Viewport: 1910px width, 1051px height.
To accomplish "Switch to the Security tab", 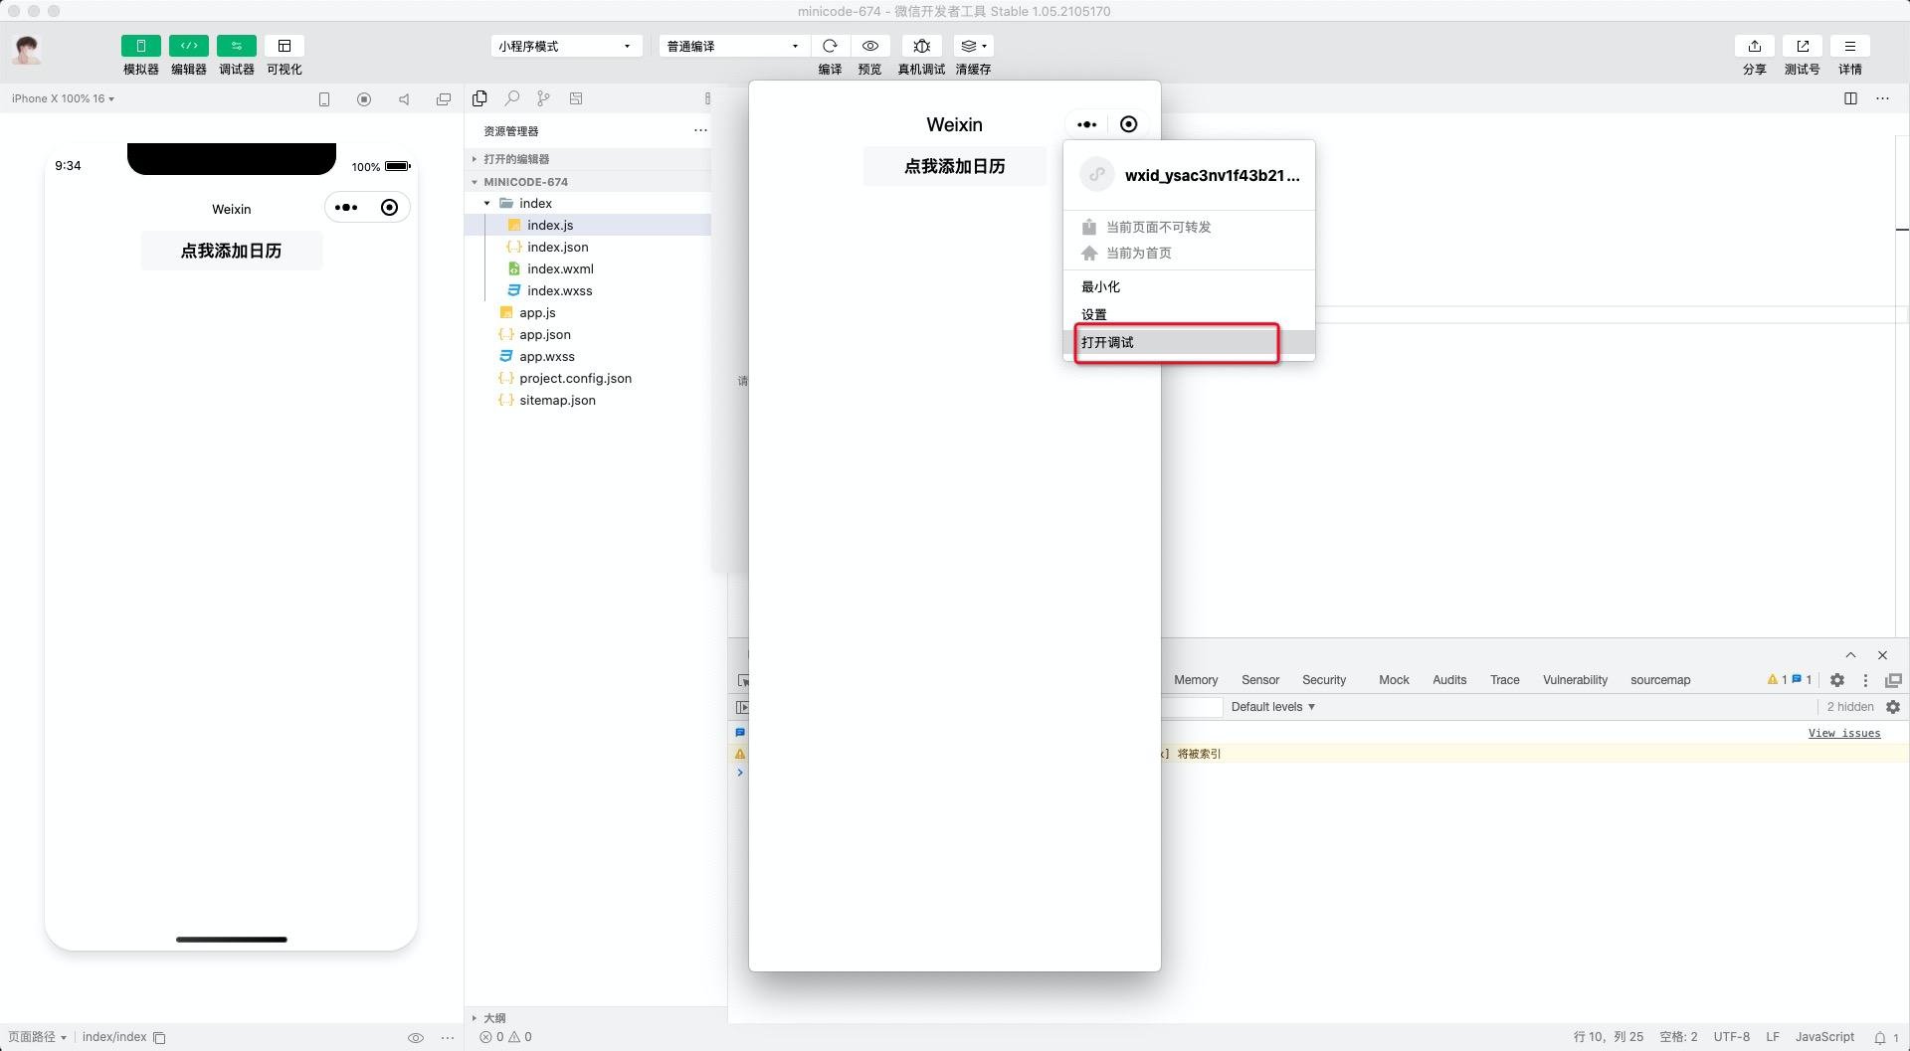I will 1324,680.
